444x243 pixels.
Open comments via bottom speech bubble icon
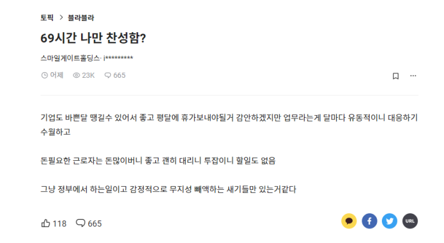coord(81,223)
